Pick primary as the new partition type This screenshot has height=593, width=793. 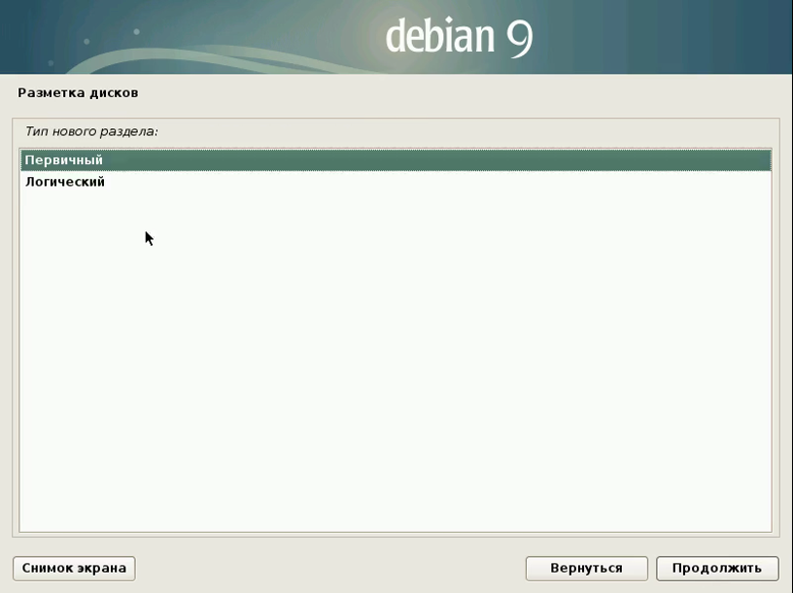(64, 160)
